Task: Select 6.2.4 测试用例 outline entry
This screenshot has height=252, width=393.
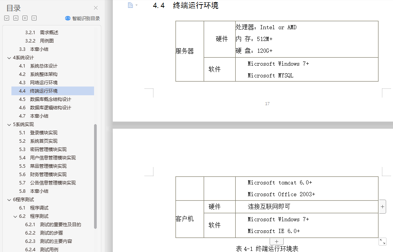Action: (42, 249)
